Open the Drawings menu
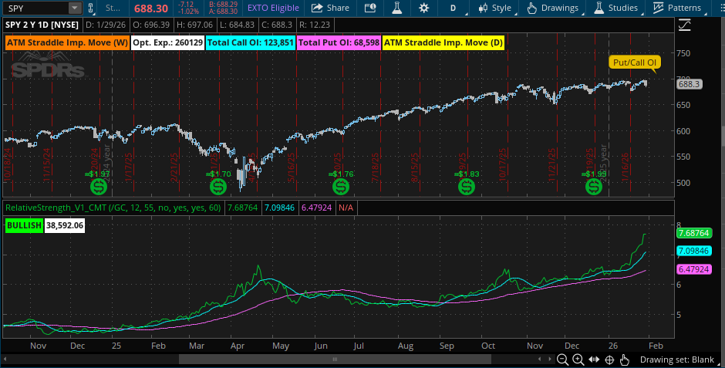This screenshot has height=368, width=725. 553,8
